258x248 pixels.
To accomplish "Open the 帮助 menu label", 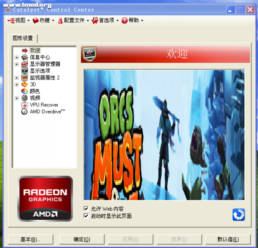I will [134, 20].
